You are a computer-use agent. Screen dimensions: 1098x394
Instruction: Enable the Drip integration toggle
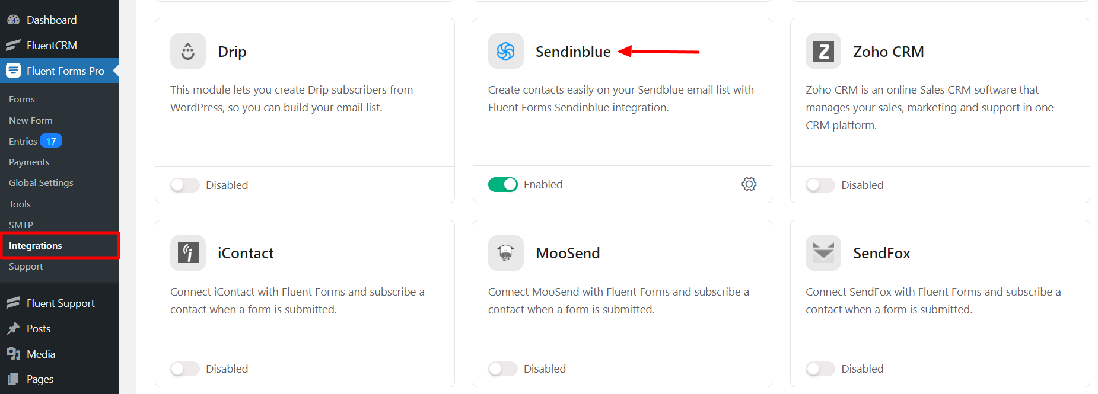coord(185,185)
